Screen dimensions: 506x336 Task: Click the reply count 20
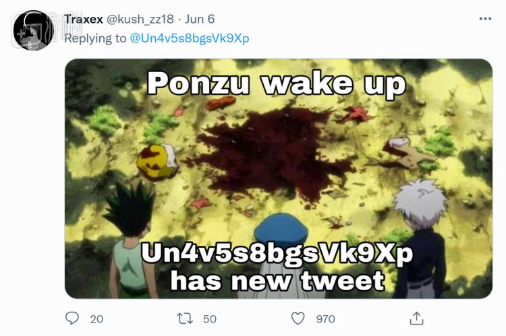tap(96, 318)
